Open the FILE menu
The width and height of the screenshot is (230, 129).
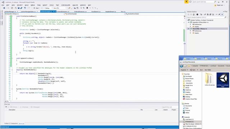[3, 5]
